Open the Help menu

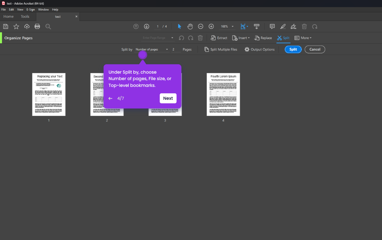[x=55, y=9]
